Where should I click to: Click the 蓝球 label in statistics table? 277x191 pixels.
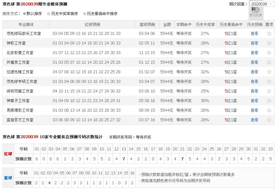pyautogui.click(x=8, y=178)
